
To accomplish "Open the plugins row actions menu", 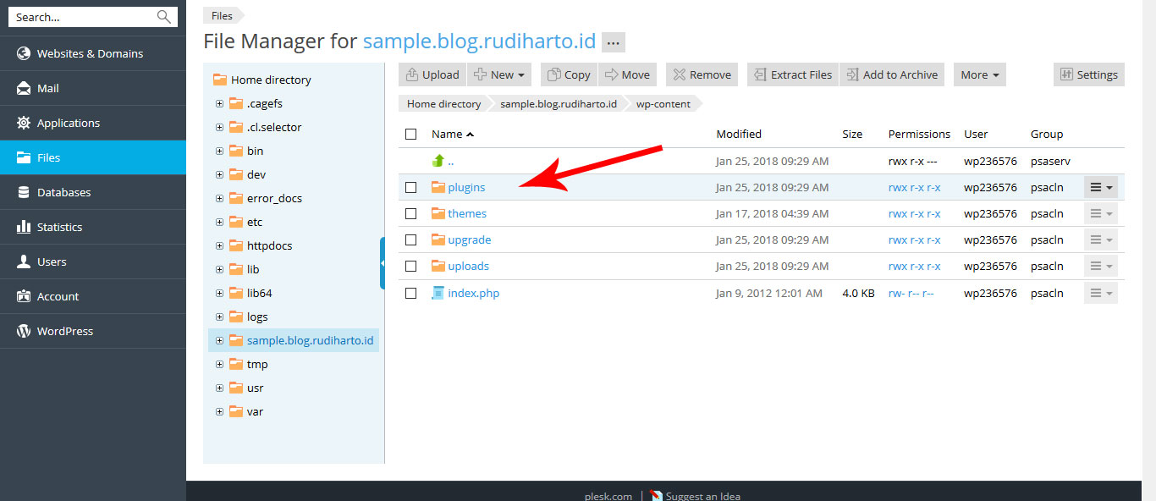I will point(1101,187).
